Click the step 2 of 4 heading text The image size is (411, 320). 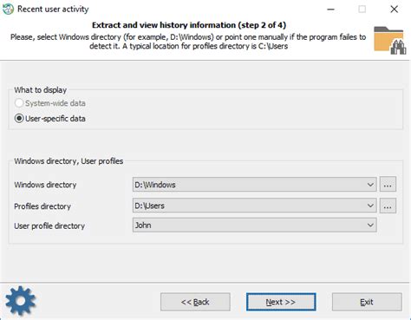(x=189, y=25)
